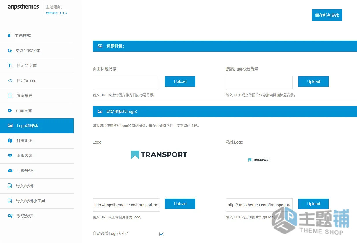
Task: Go to 自定义字体 settings
Action: tap(37, 66)
